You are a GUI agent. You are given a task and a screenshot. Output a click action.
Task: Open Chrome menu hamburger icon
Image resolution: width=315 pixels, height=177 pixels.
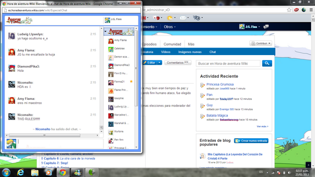click(311, 10)
